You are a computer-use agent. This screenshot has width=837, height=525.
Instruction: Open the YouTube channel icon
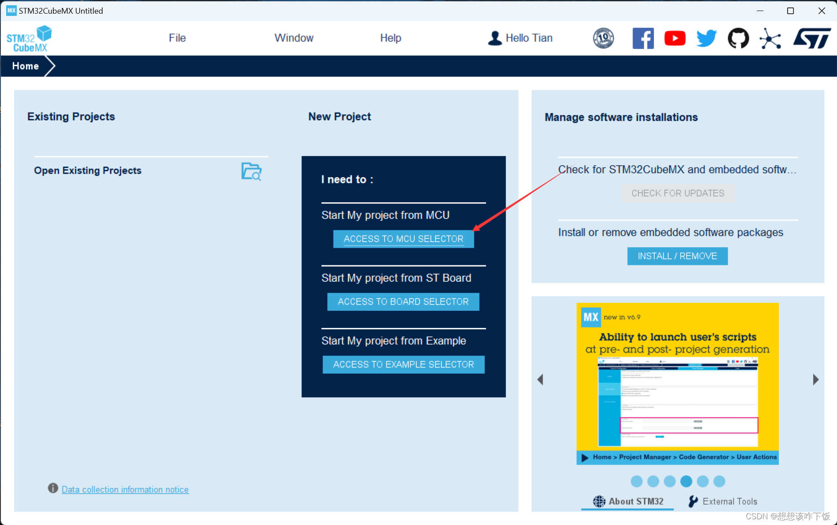[675, 38]
